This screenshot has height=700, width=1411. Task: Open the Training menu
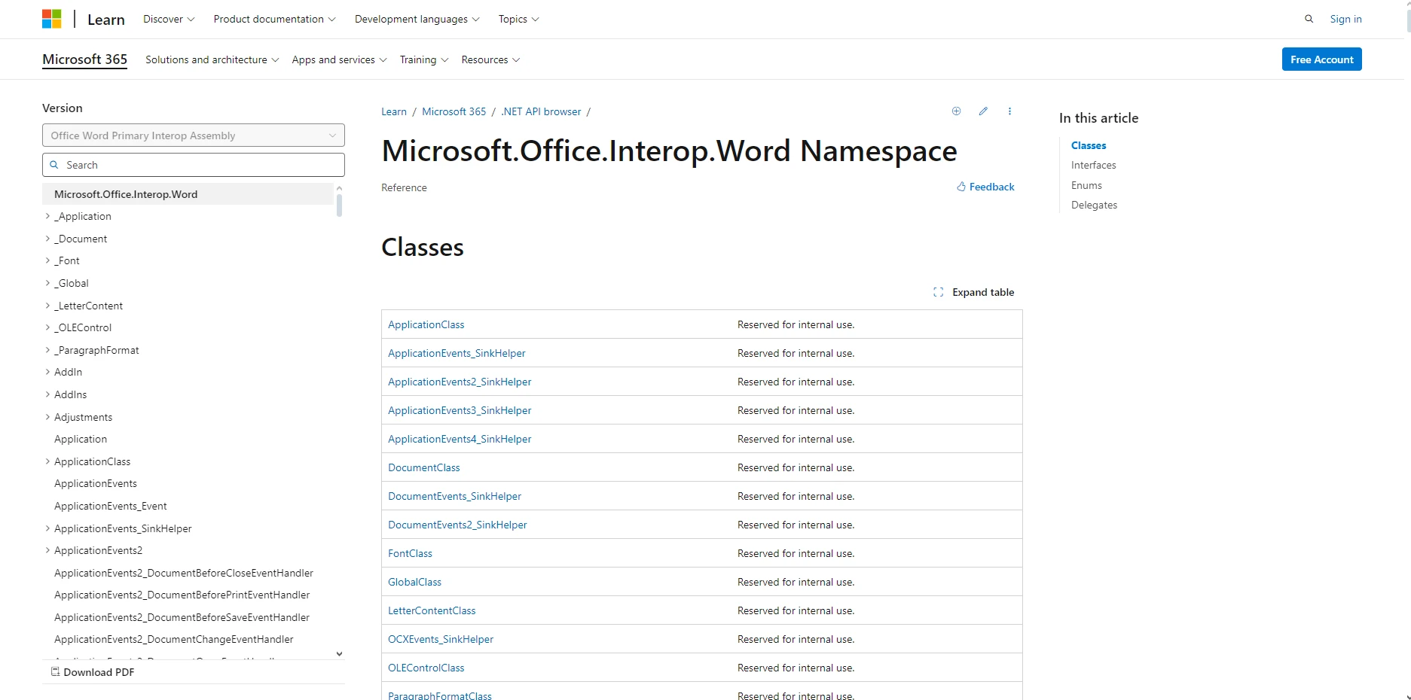pyautogui.click(x=423, y=59)
